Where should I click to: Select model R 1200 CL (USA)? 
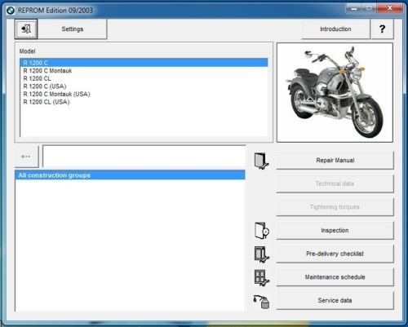pyautogui.click(x=144, y=102)
